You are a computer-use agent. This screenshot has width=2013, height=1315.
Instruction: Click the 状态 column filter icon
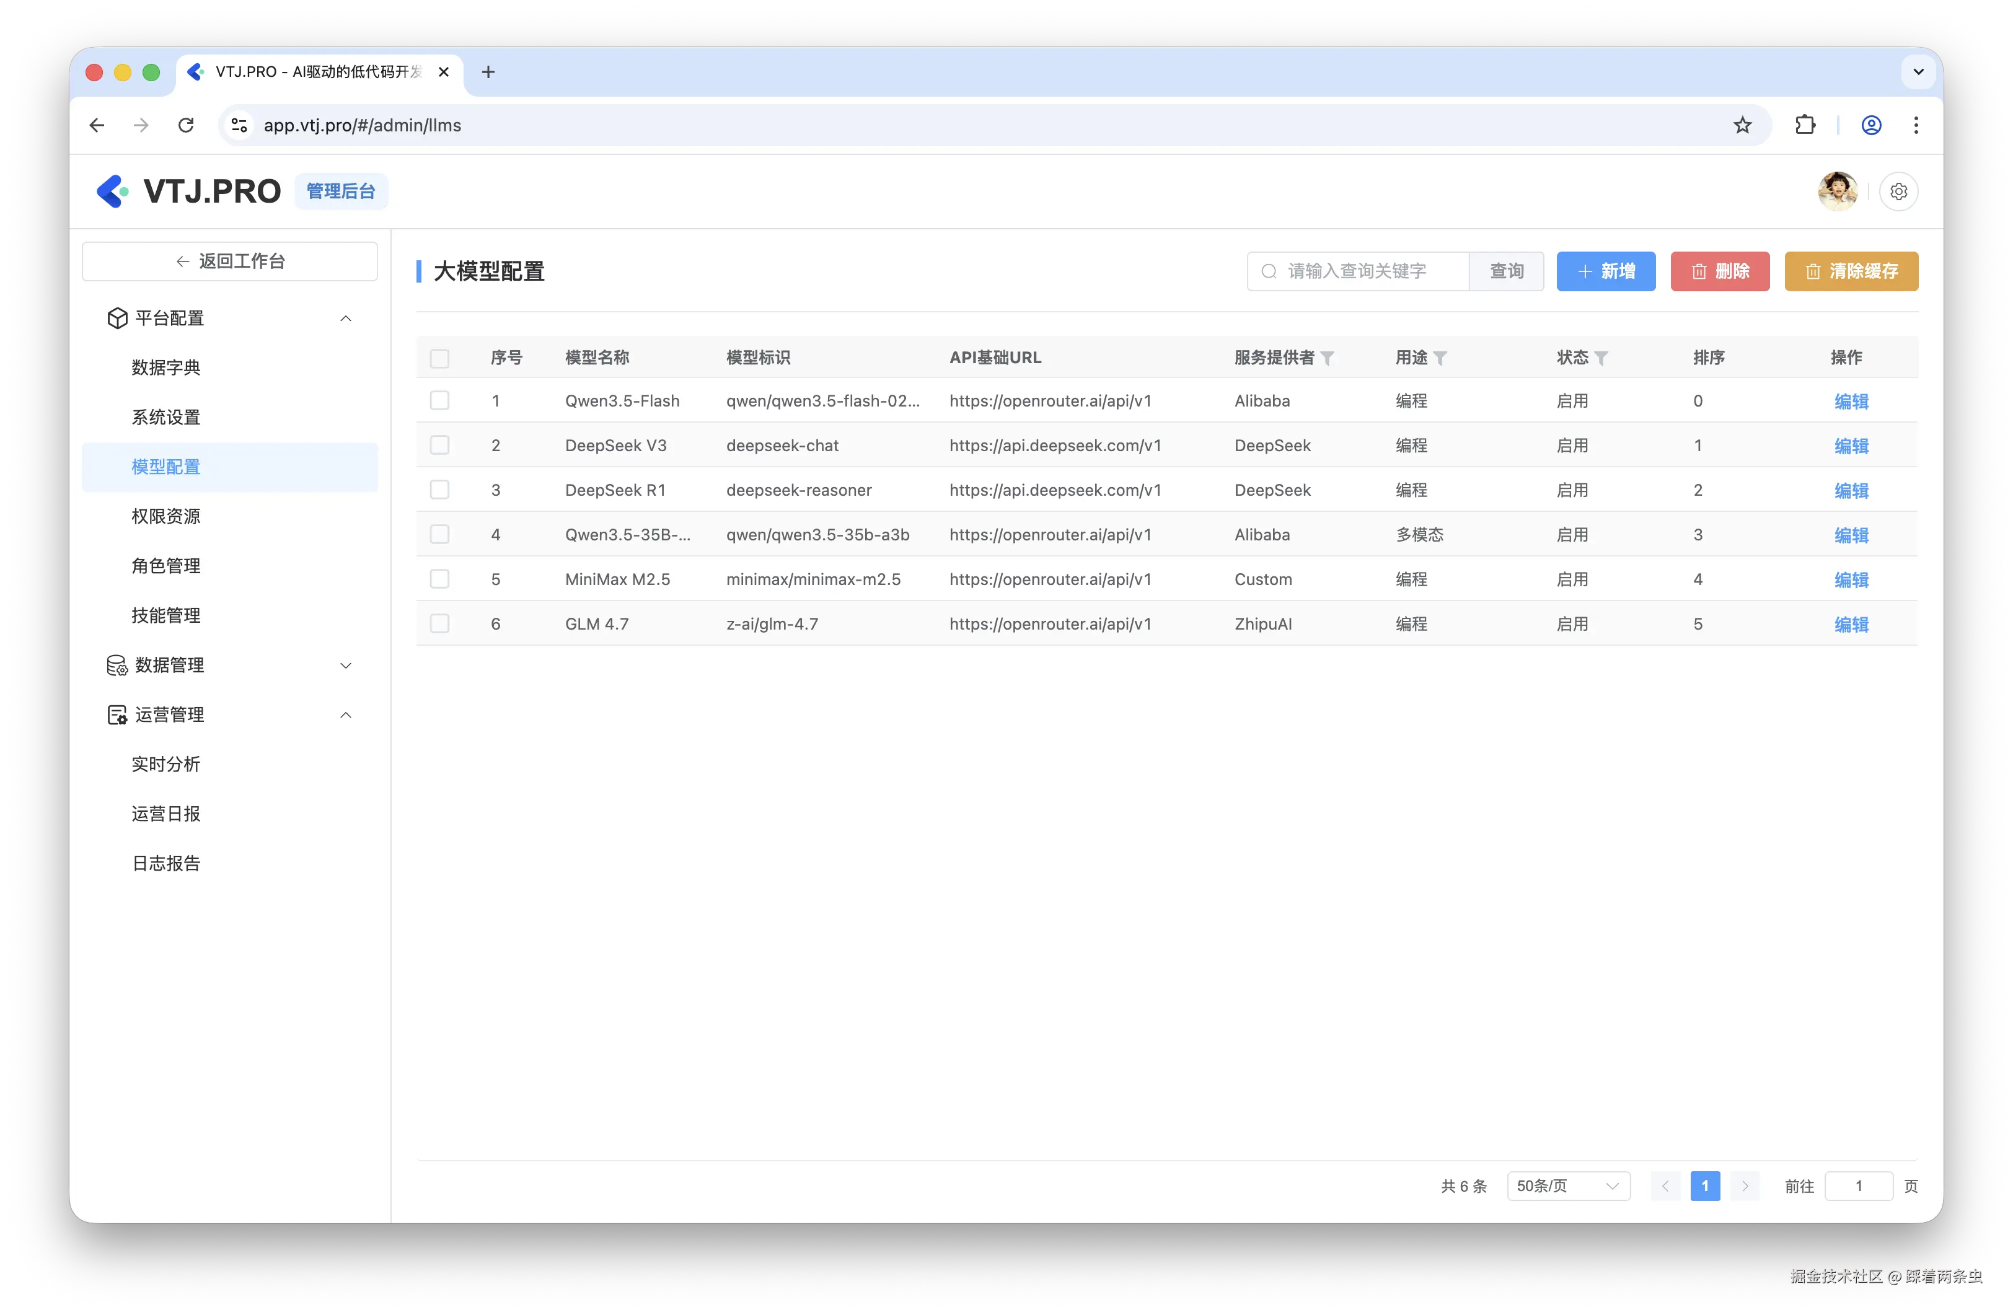point(1601,359)
